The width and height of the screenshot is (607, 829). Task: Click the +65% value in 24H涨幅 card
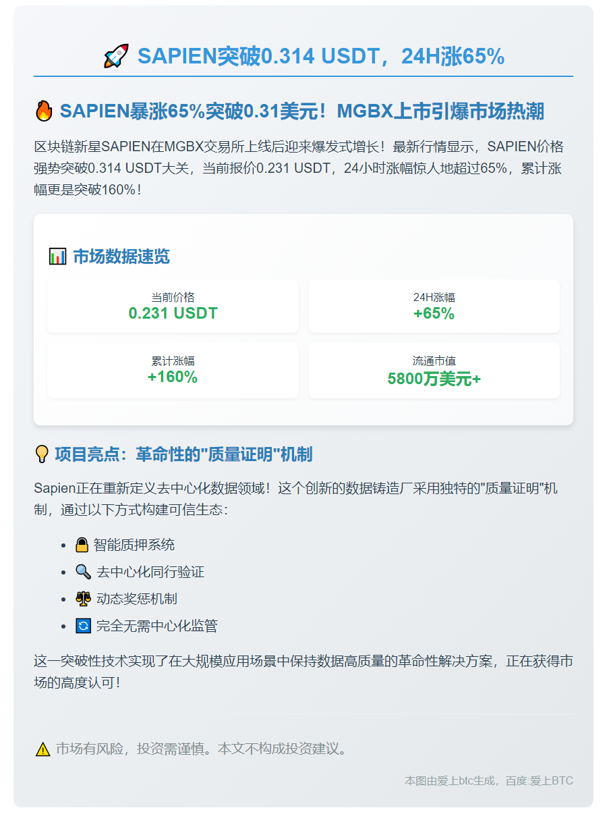point(434,313)
